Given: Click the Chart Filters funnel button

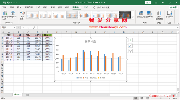Looking at the screenshot, I should (x=130, y=51).
